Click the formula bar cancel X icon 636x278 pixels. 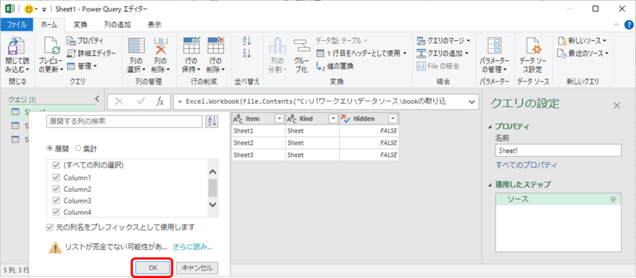point(119,102)
